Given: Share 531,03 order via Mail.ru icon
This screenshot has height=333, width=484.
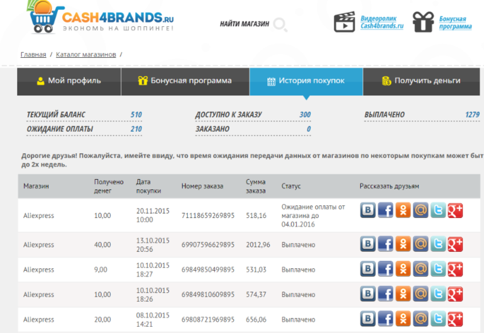Looking at the screenshot, I should coord(421,270).
